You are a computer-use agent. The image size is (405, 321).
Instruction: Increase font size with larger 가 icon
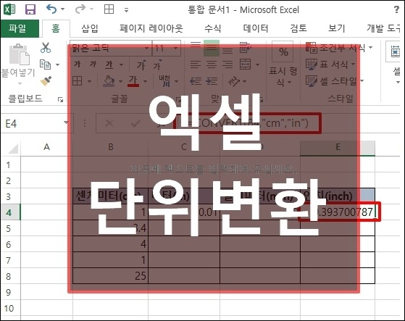(x=141, y=64)
